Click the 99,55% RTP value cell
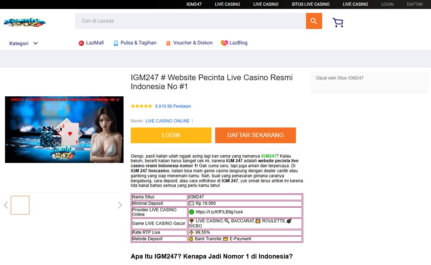The image size is (431, 265). point(245,232)
